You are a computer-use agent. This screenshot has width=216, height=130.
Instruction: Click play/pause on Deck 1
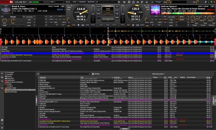tap(83, 25)
